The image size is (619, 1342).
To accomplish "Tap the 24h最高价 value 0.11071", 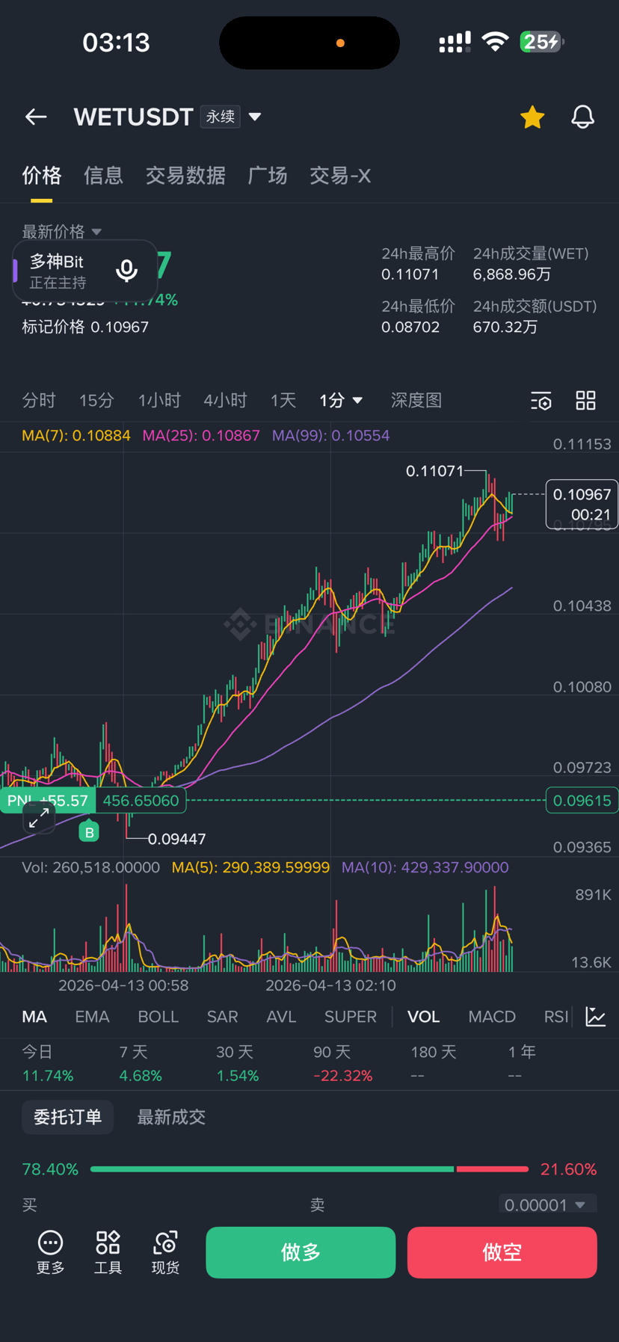I will click(x=410, y=274).
